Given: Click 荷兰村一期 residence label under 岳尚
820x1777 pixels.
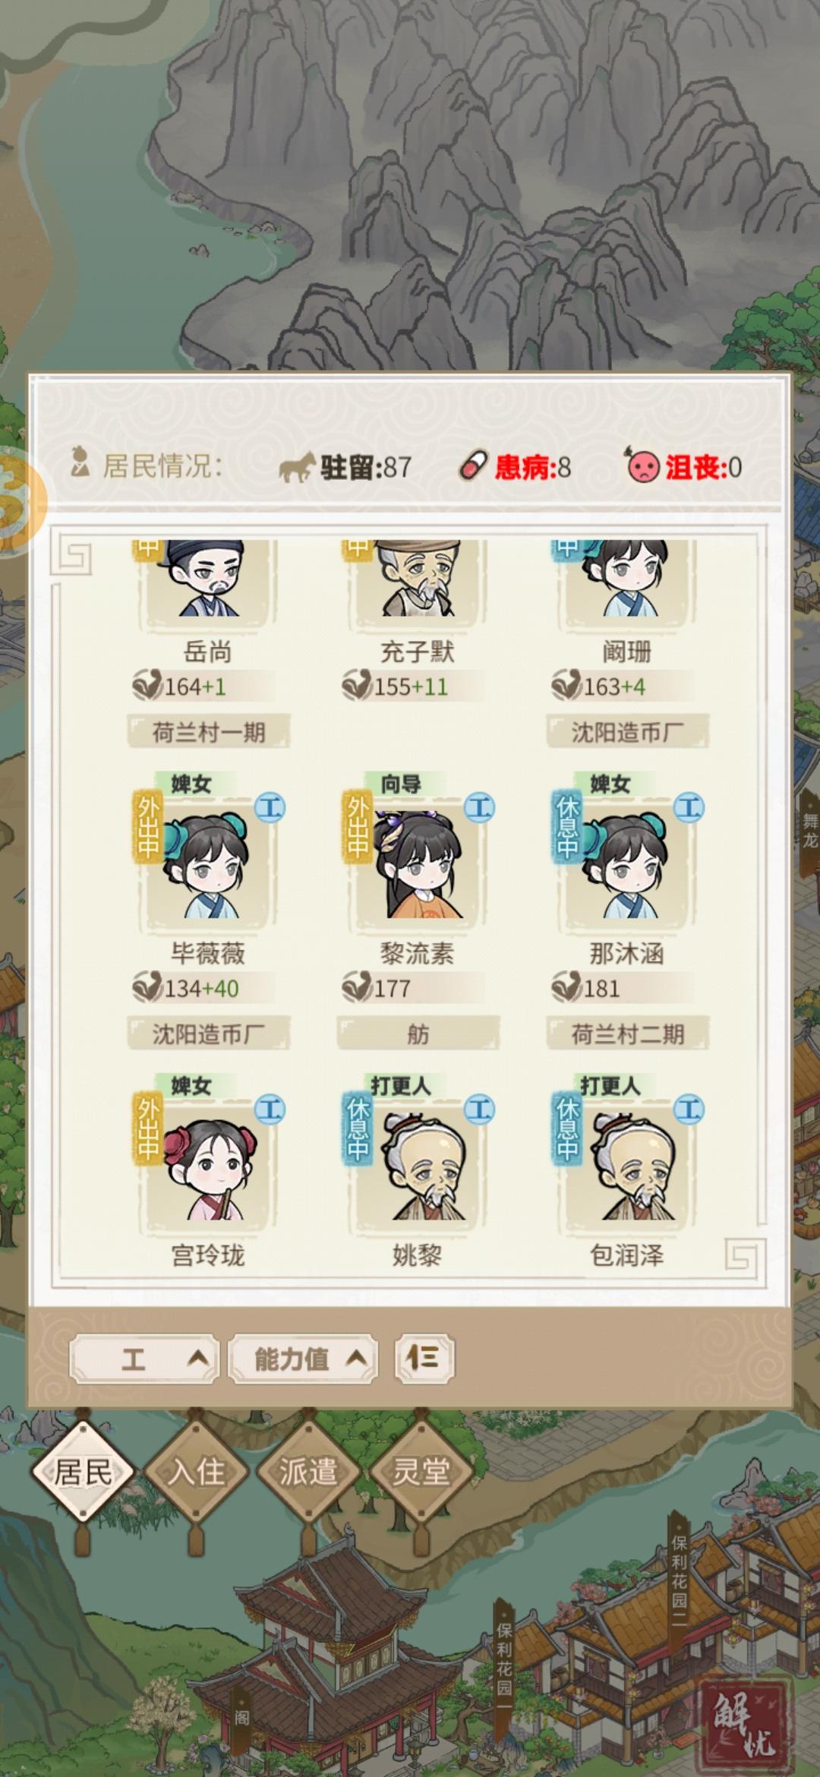Looking at the screenshot, I should pos(209,732).
